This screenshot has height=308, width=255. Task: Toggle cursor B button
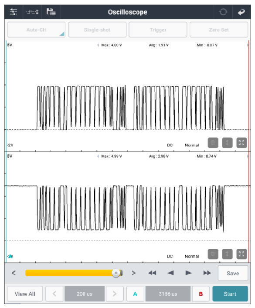click(201, 294)
